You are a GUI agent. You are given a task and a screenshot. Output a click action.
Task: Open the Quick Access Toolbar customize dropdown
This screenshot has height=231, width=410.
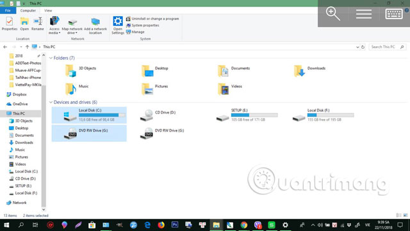click(24, 4)
